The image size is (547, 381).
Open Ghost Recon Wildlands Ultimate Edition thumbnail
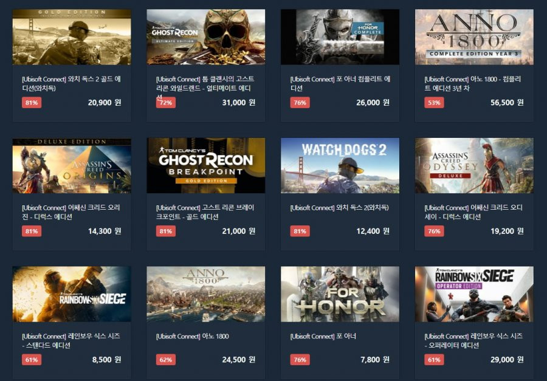click(x=206, y=37)
